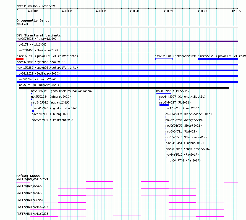The width and height of the screenshot is (246, 220).
Task: Select RNF170|NR_027668 transcript label
Action: [x=30, y=193]
